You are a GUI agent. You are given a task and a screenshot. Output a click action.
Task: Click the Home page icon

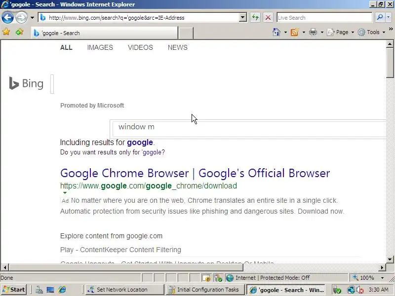276,32
